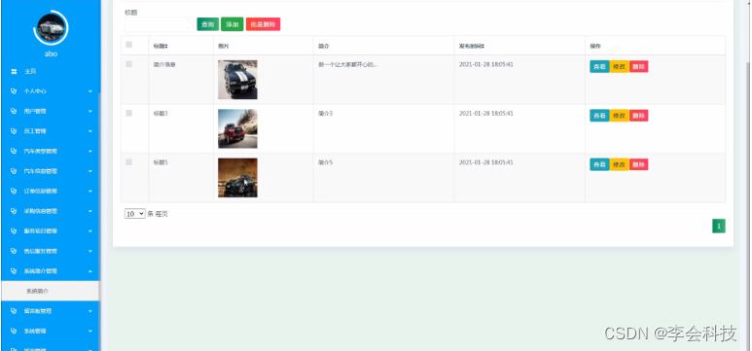Open the 汽车信息管理 menu label
The width and height of the screenshot is (752, 351).
click(x=40, y=171)
